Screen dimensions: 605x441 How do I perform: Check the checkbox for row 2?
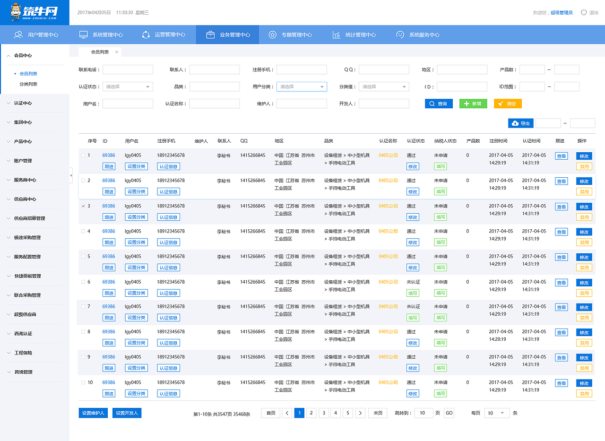83,181
